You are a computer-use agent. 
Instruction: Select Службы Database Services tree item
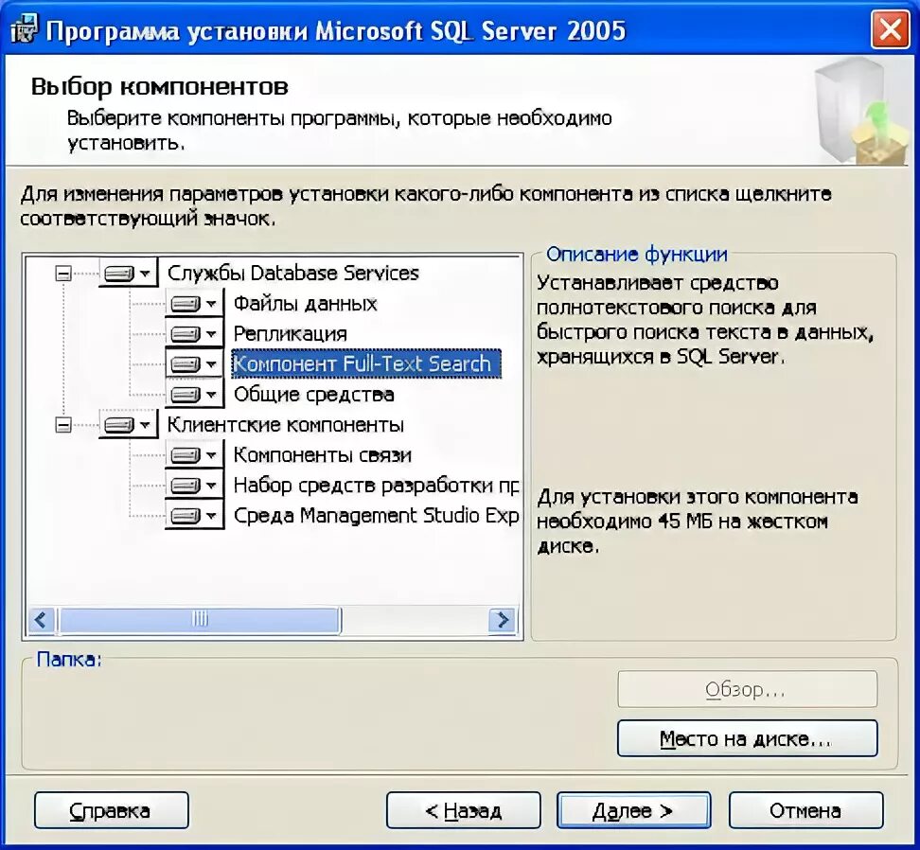[292, 274]
